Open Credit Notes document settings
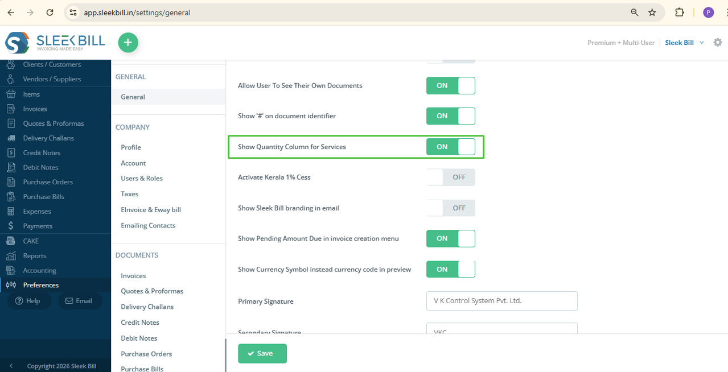This screenshot has height=372, width=728. click(140, 323)
